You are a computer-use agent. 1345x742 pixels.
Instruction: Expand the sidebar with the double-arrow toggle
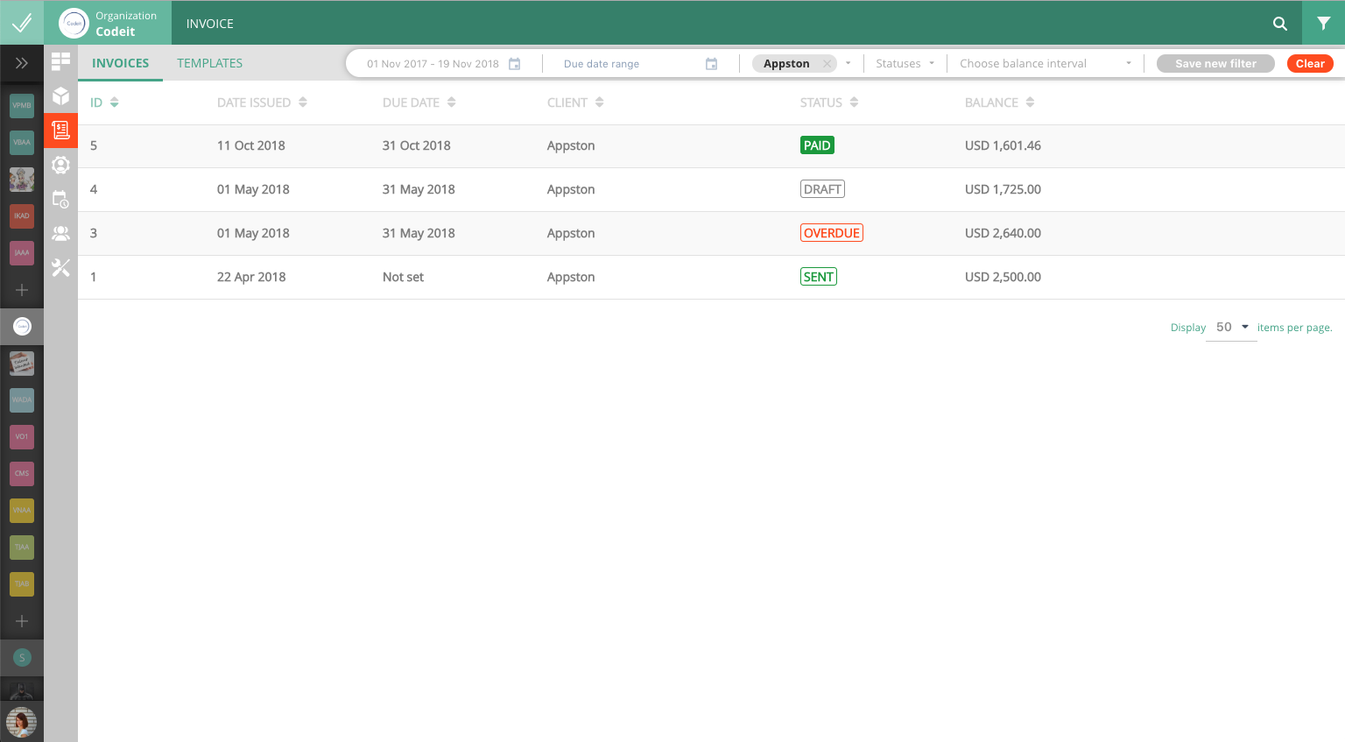[x=21, y=62]
